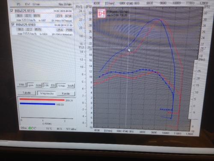Select the EG correction standard

point(53,85)
